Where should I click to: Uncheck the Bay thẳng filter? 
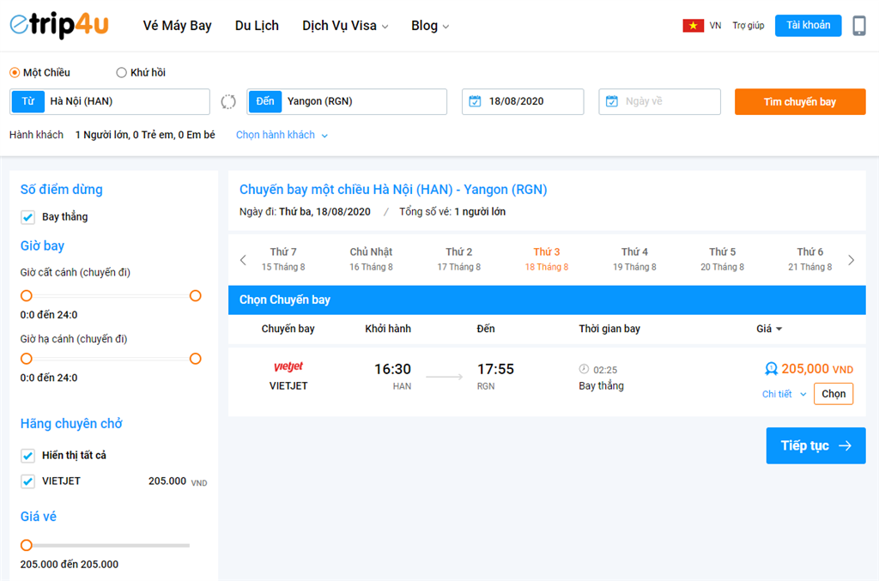click(27, 216)
